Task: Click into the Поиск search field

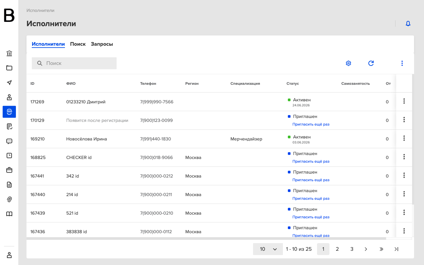Action: (x=74, y=63)
